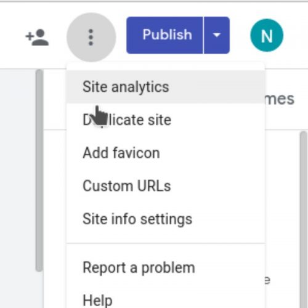Open the N account avatar
Viewport: 308px width, 308px height.
[267, 35]
